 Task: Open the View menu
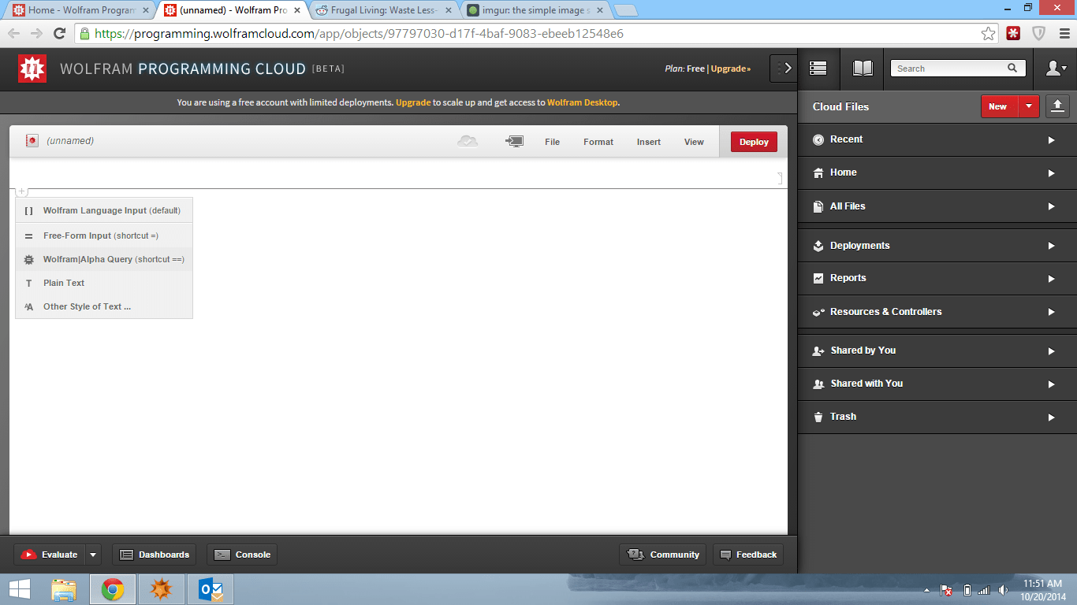click(x=694, y=142)
